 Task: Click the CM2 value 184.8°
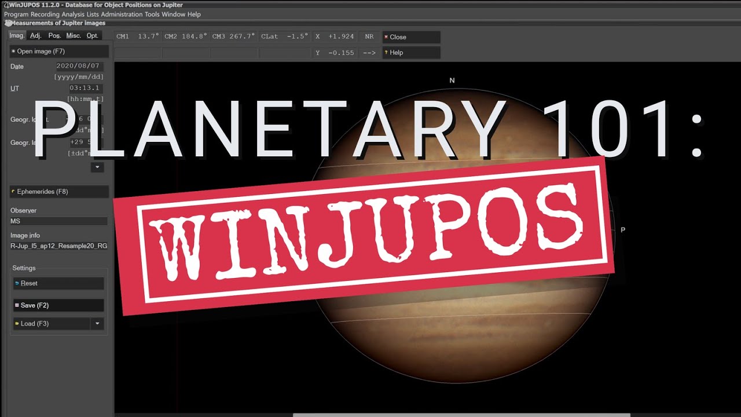coord(194,36)
